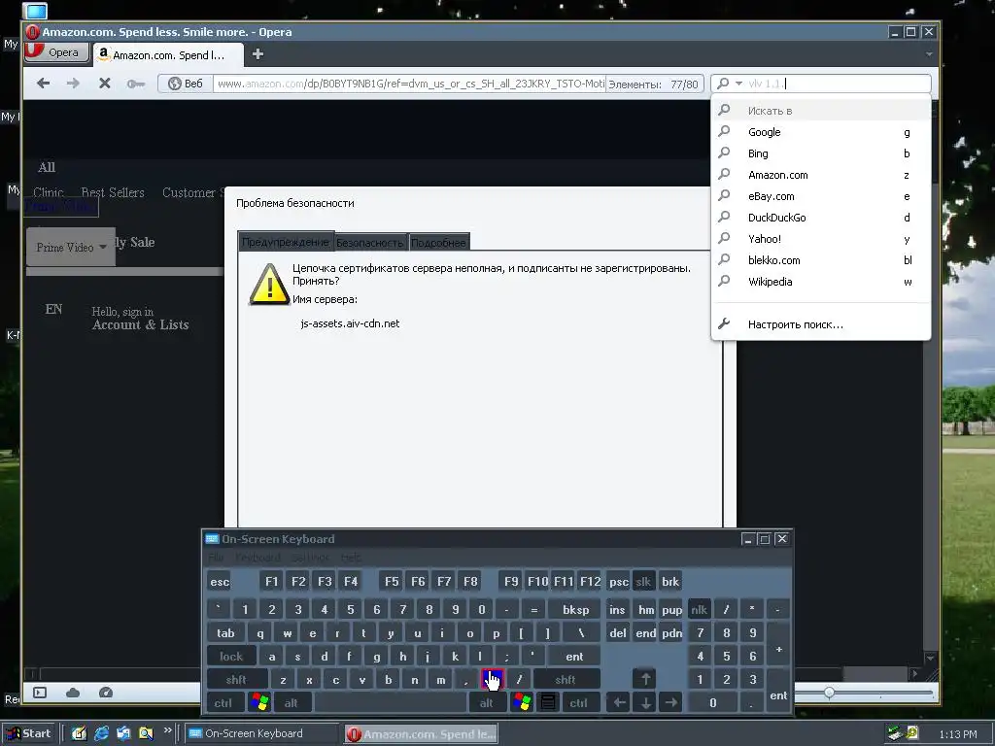Open a new tab with plus button
The height and width of the screenshot is (746, 995).
click(257, 54)
